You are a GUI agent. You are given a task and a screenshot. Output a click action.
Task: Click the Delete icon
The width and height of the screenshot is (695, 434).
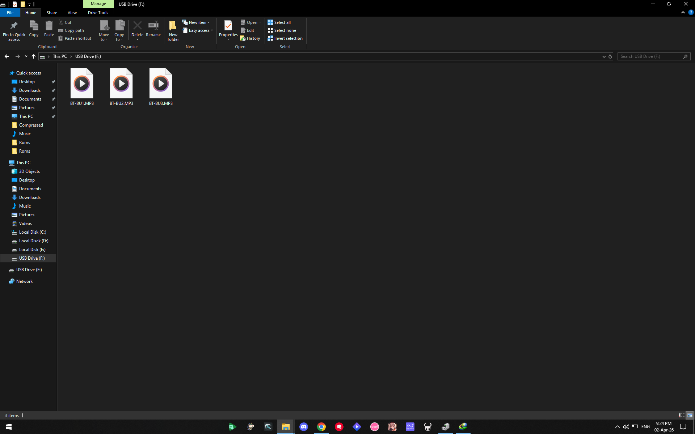[138, 28]
